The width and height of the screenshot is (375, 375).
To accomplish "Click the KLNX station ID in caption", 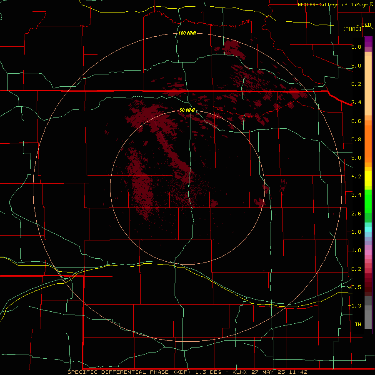I will 240,372.
